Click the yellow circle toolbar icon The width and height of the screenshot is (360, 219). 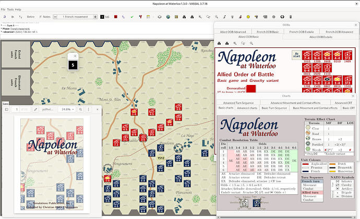[248, 17]
